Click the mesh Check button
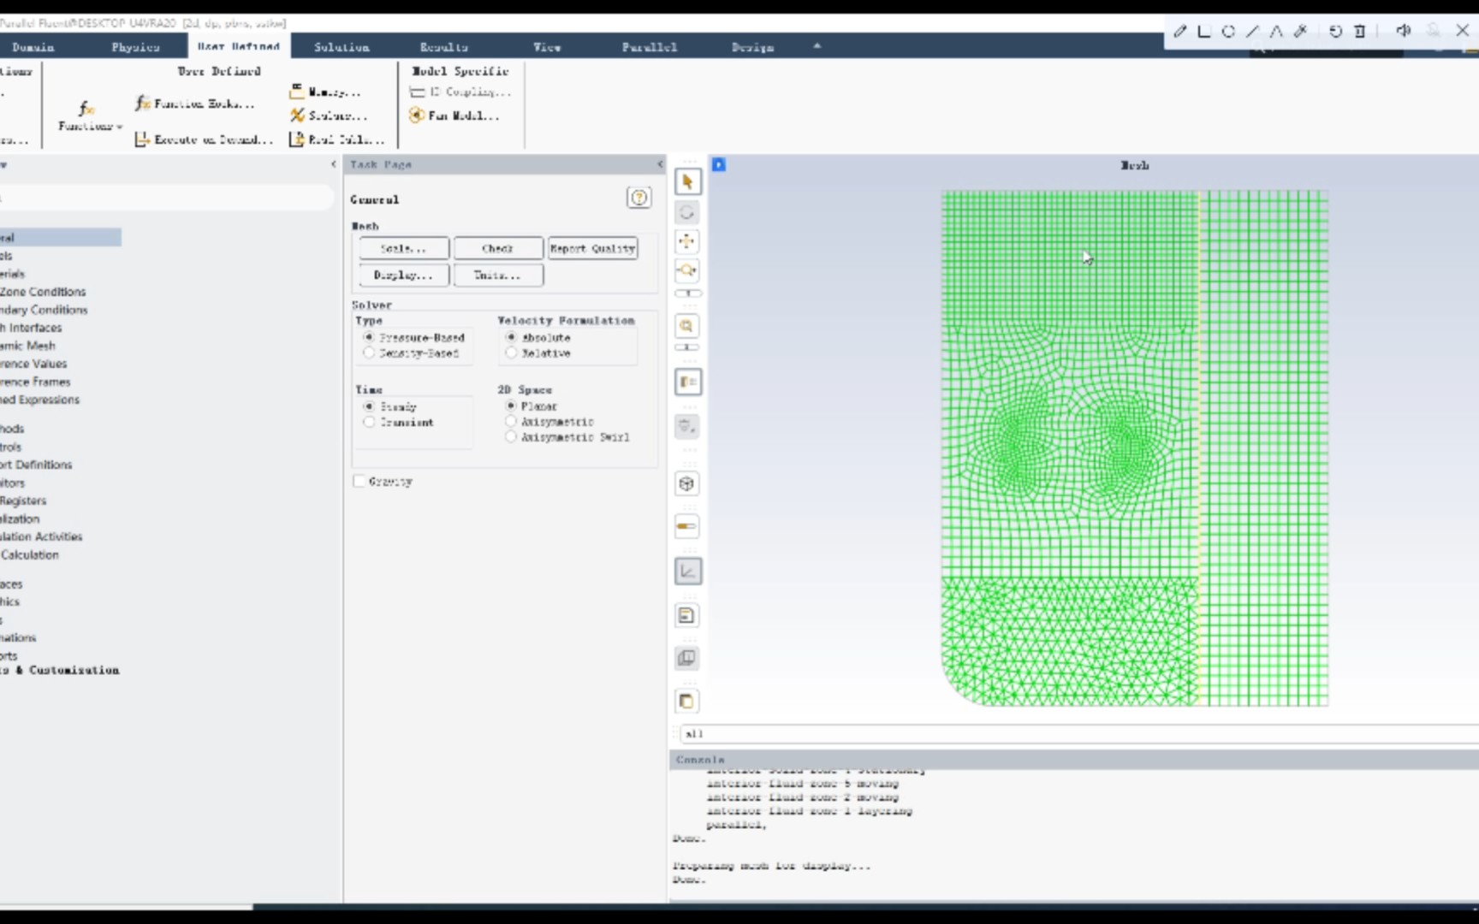This screenshot has width=1479, height=924. click(x=497, y=248)
